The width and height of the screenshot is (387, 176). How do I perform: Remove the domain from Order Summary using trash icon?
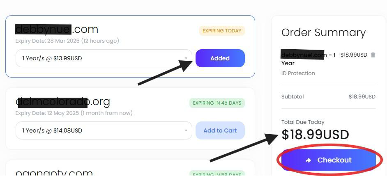pos(373,55)
